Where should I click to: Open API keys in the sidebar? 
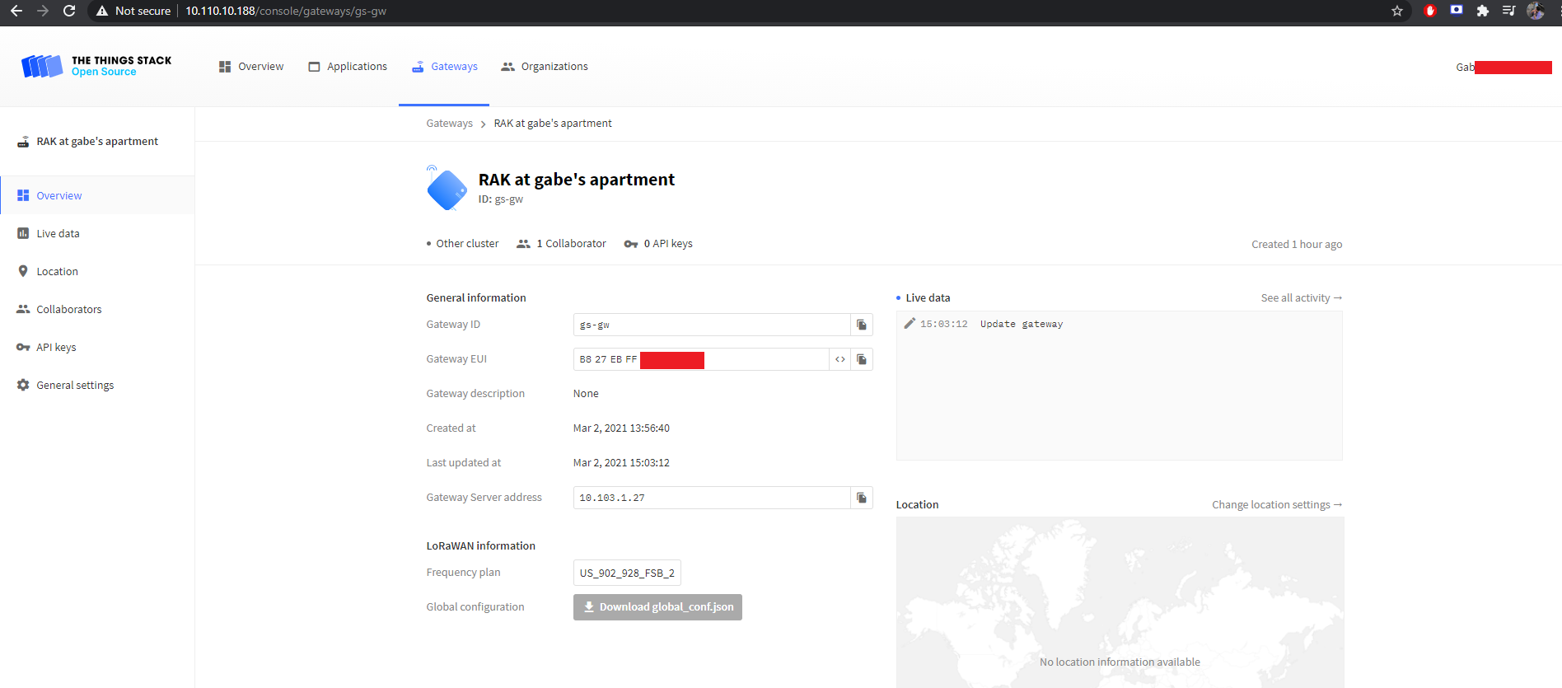point(97,347)
